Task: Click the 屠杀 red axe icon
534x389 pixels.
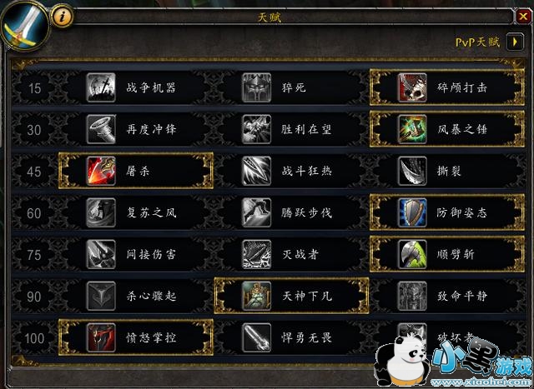Action: click(101, 171)
